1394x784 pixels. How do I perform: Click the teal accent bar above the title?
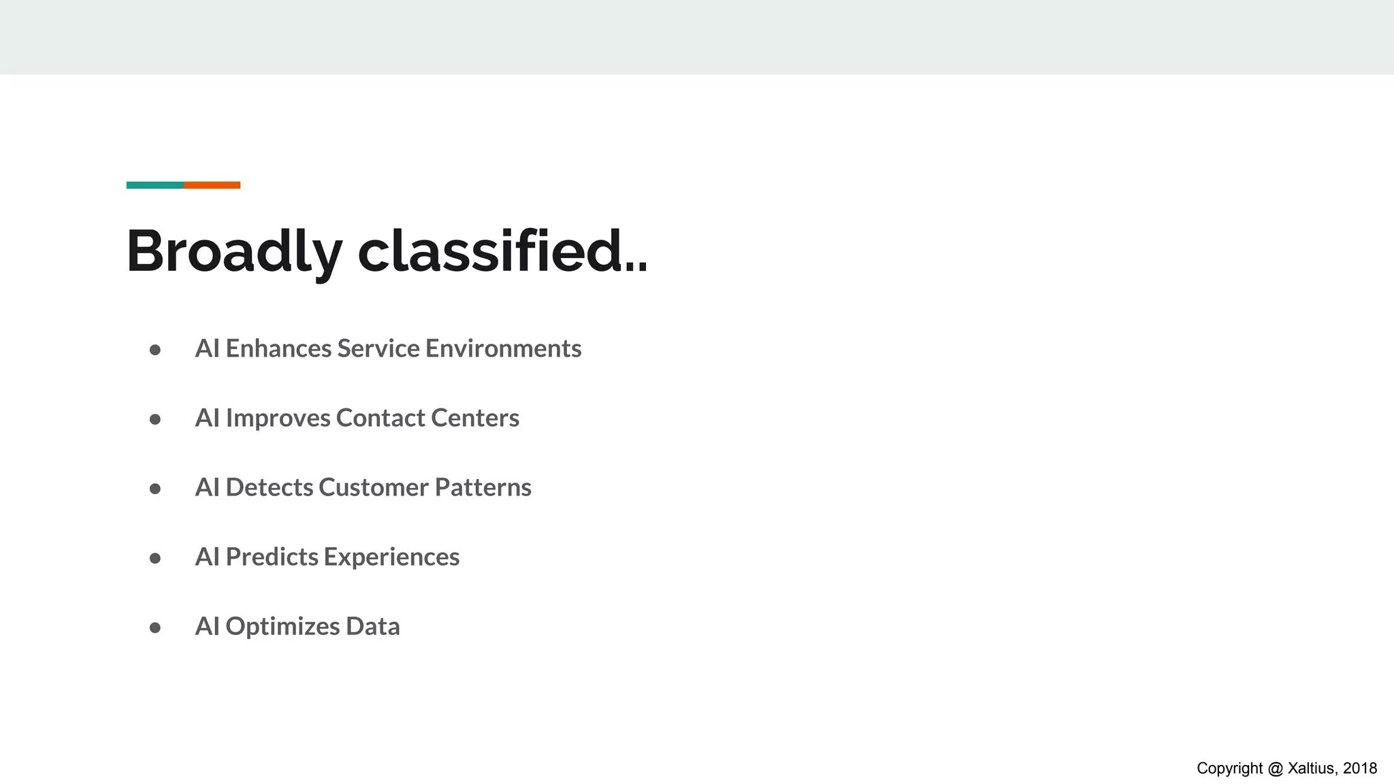point(155,185)
